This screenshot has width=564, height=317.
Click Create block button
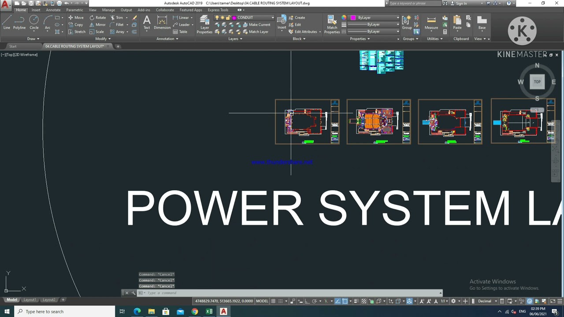tap(297, 18)
